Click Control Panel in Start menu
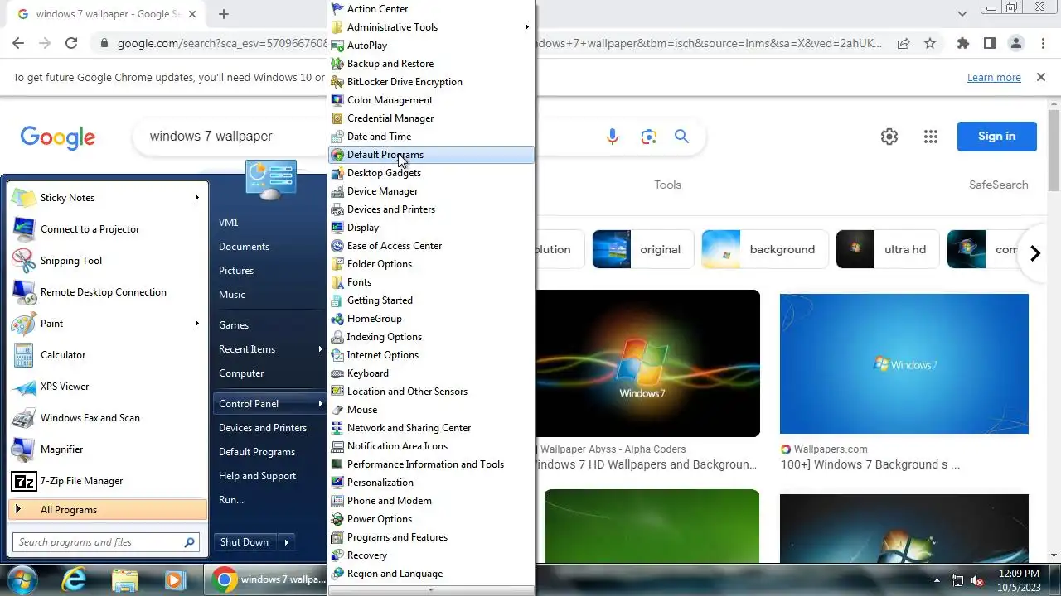The image size is (1061, 596). pos(268,404)
